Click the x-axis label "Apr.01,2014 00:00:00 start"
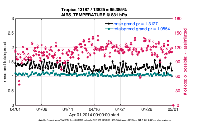 [94, 115]
